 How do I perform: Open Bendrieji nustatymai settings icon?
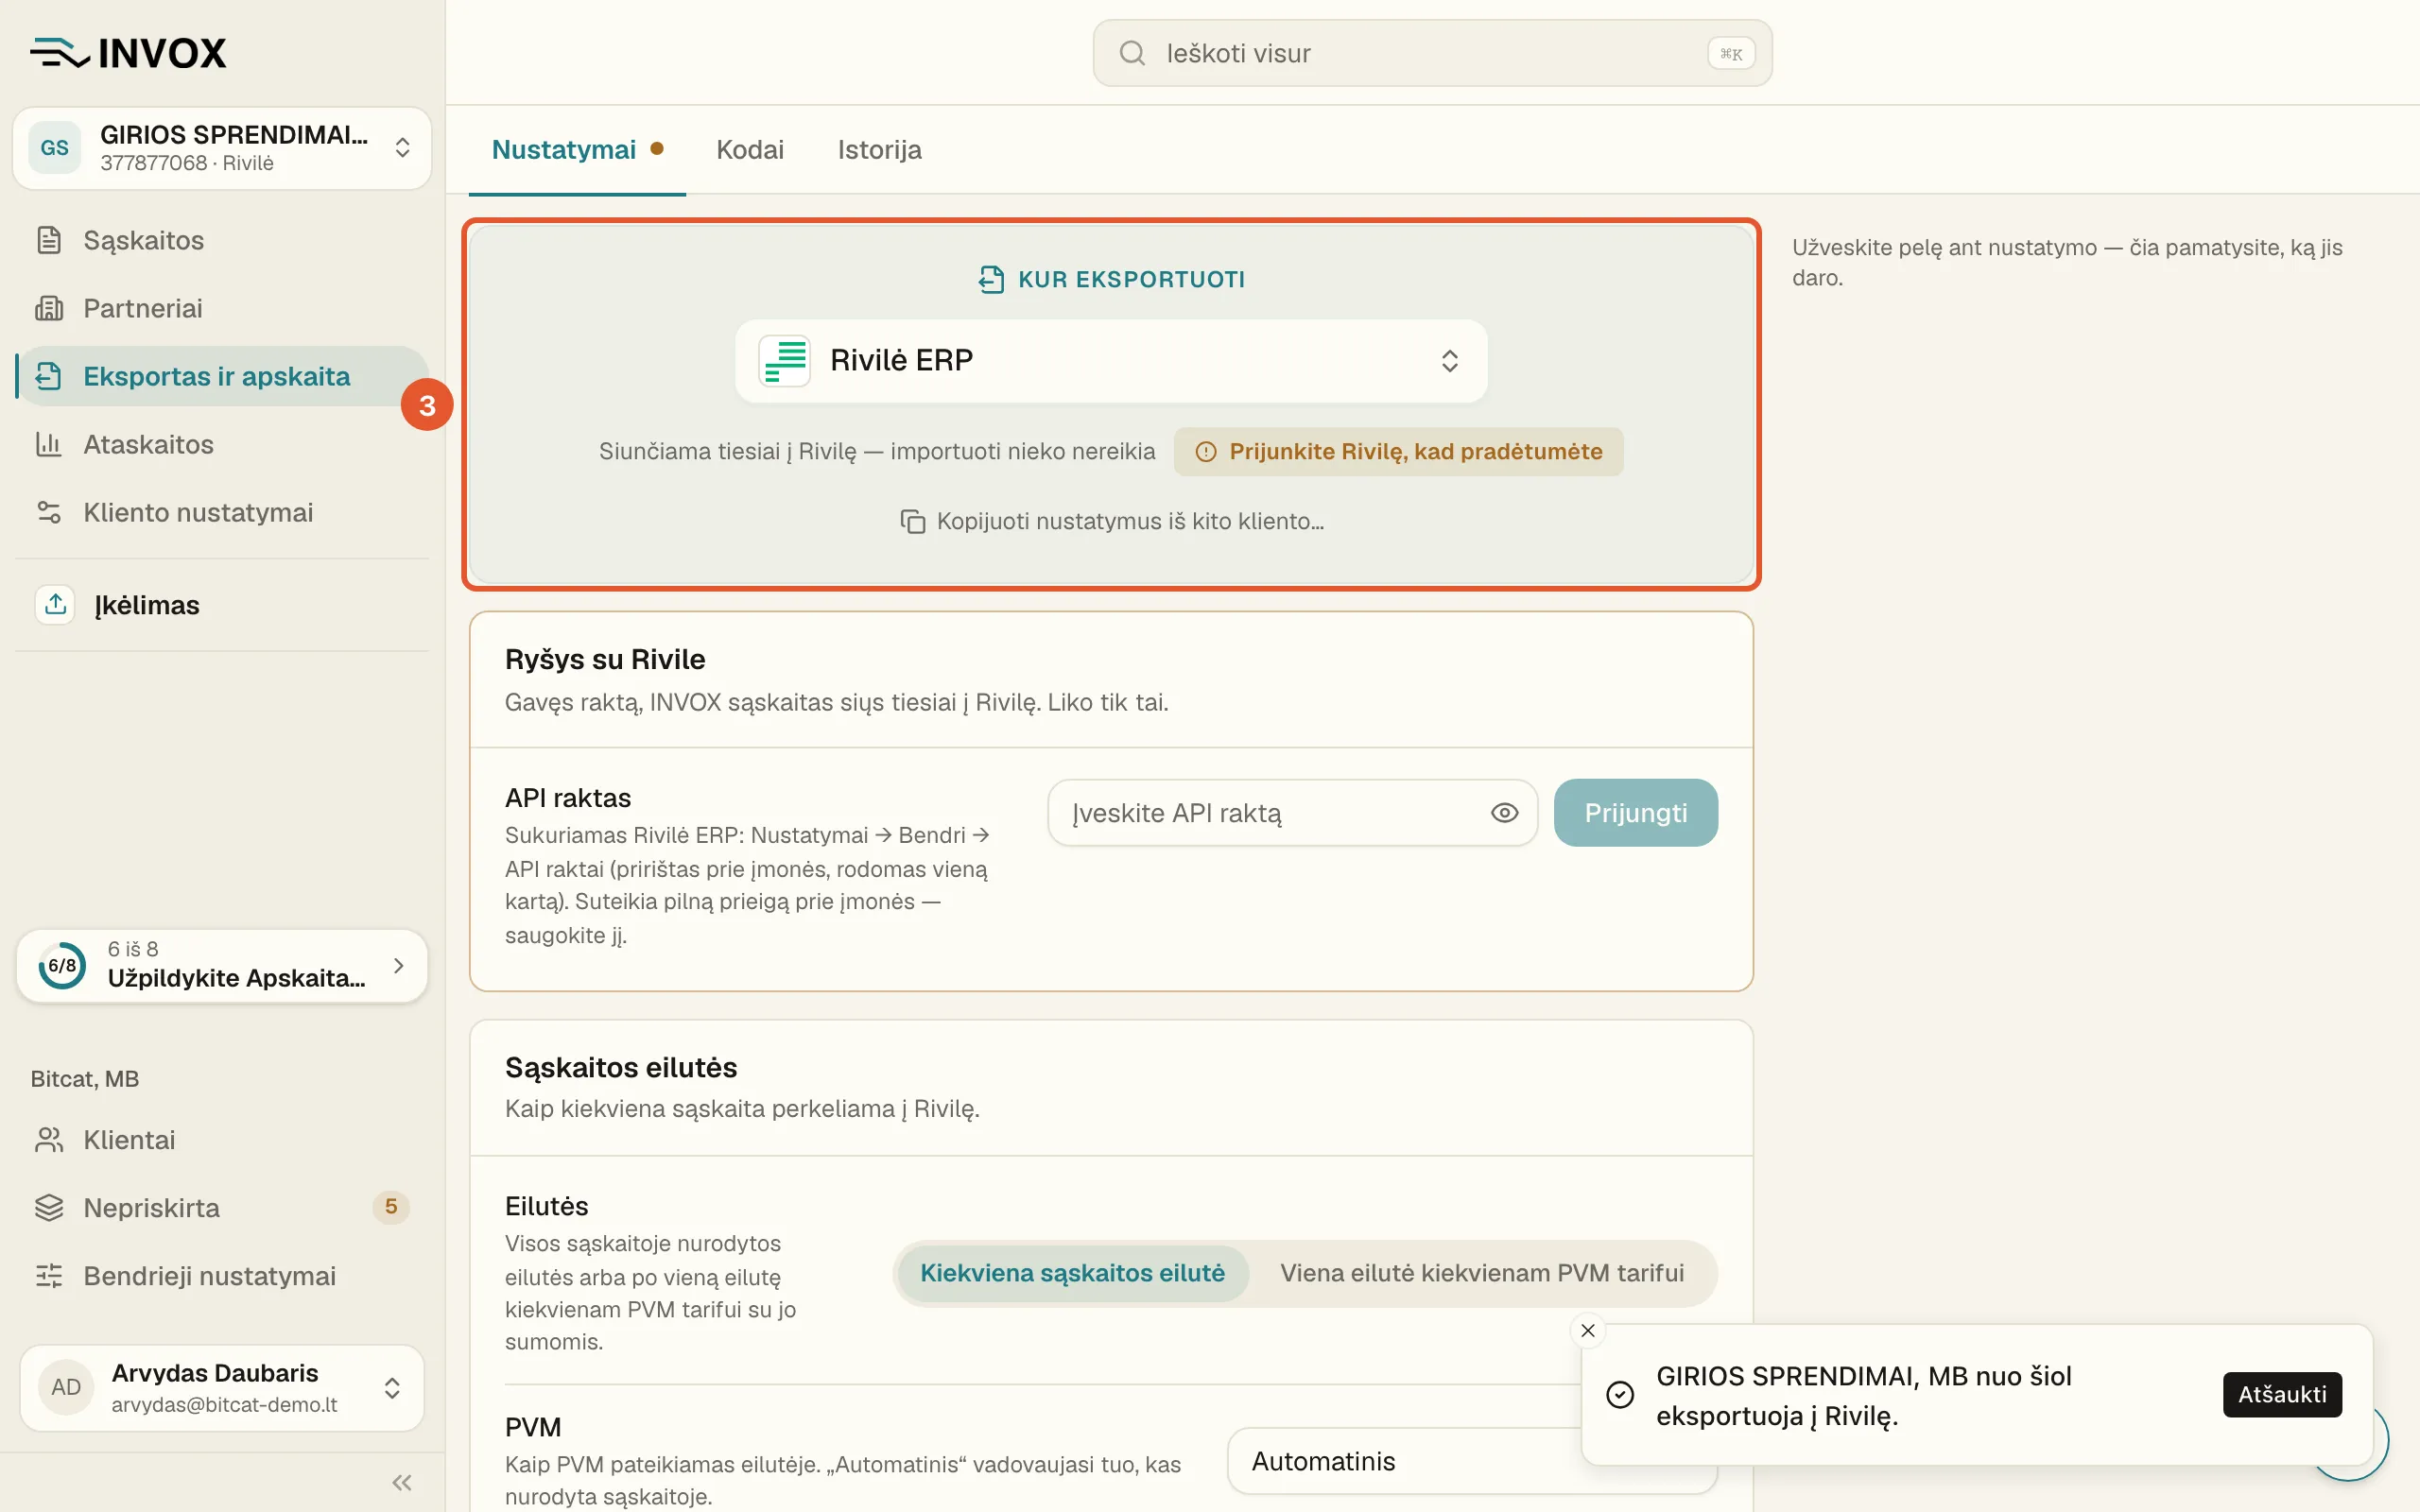[49, 1276]
